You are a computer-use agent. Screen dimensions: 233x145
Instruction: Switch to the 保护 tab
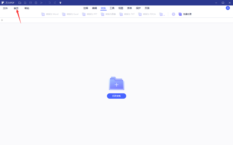(138, 8)
